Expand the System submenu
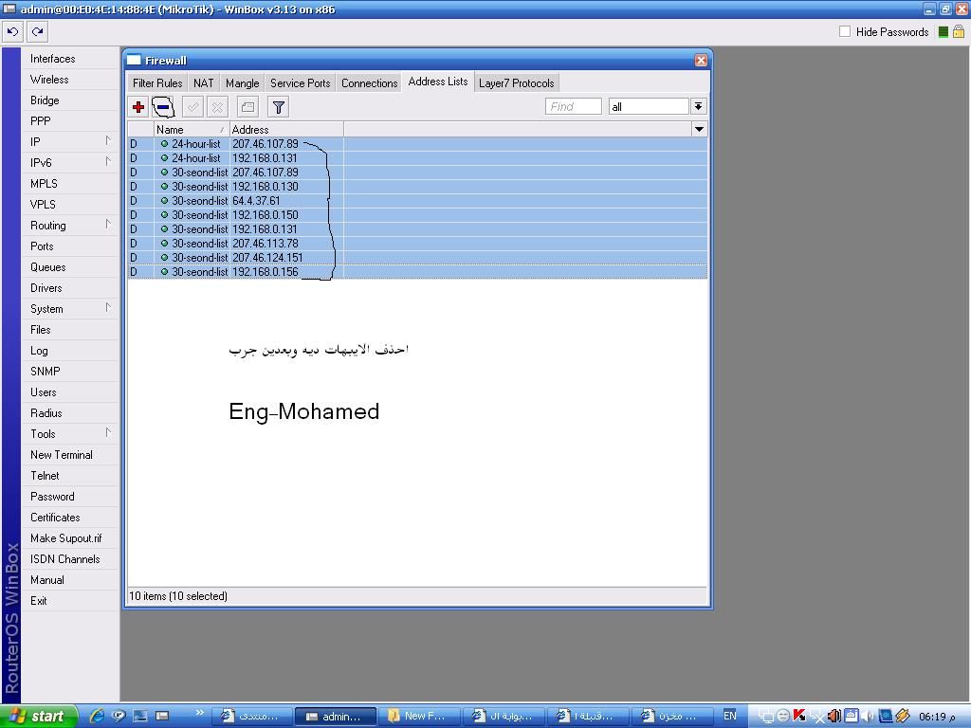This screenshot has width=971, height=728. click(69, 309)
